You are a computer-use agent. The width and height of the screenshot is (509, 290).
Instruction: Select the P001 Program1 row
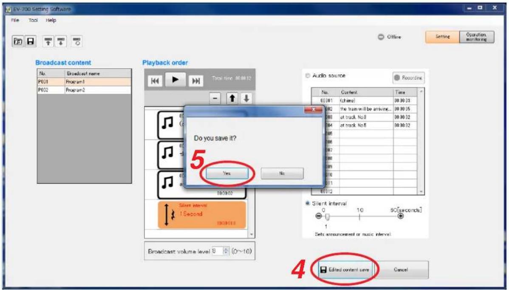tap(85, 82)
